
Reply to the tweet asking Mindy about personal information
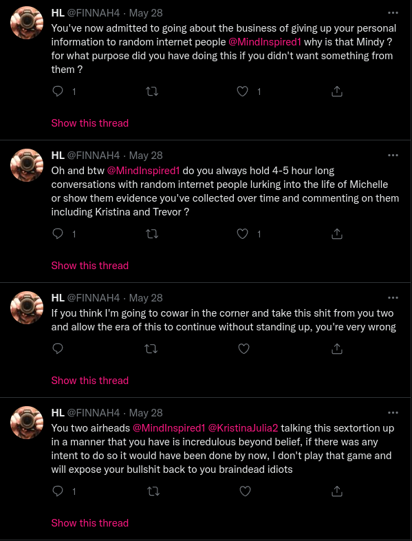58,92
